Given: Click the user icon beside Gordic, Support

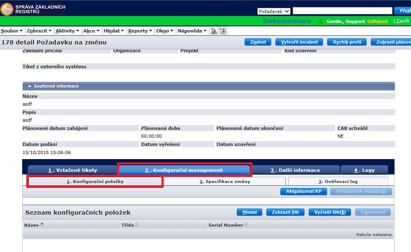Looking at the screenshot, I should pyautogui.click(x=321, y=21).
